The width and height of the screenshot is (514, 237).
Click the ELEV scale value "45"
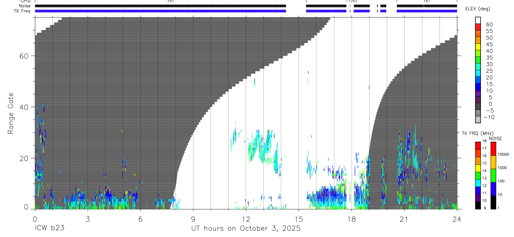pos(489,44)
